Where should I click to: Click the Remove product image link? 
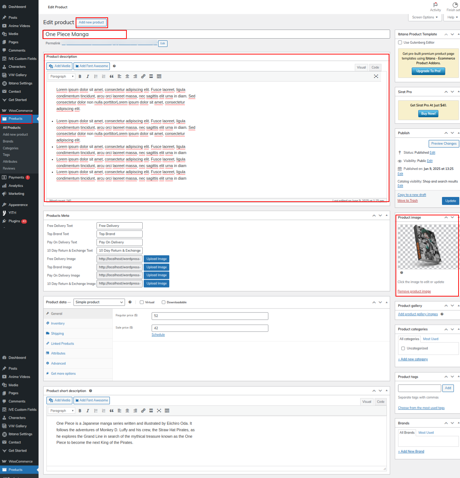click(414, 291)
